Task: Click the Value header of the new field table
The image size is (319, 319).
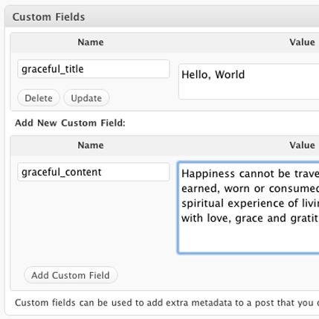Action: [x=302, y=145]
